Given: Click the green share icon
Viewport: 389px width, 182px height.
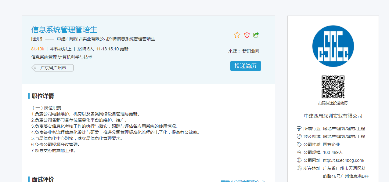Looking at the screenshot, I should (x=256, y=35).
